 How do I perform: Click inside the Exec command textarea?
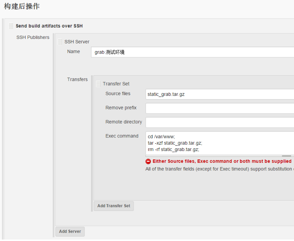coord(220,143)
